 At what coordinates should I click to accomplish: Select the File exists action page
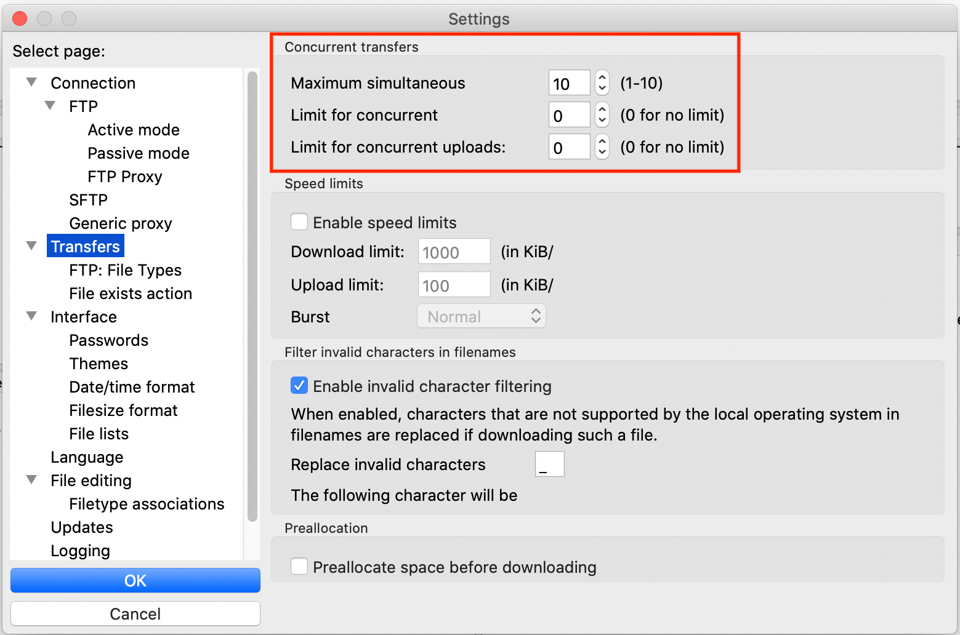130,294
